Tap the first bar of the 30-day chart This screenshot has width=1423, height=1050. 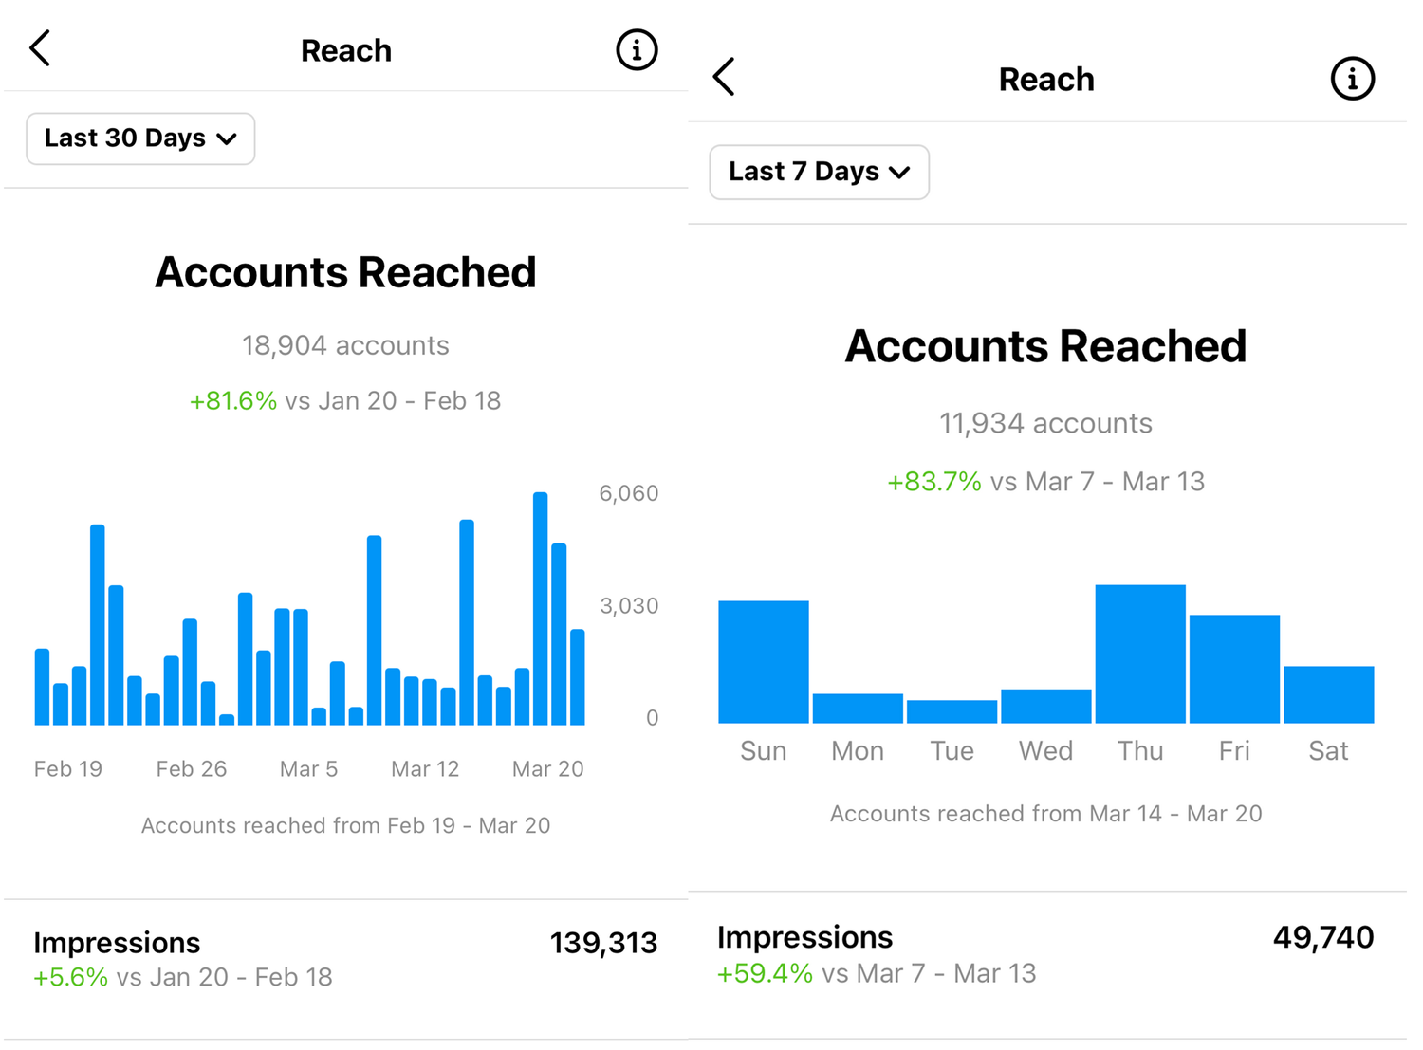click(42, 688)
